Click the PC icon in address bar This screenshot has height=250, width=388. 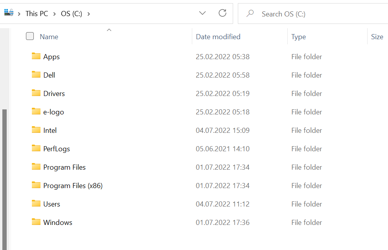[x=9, y=13]
